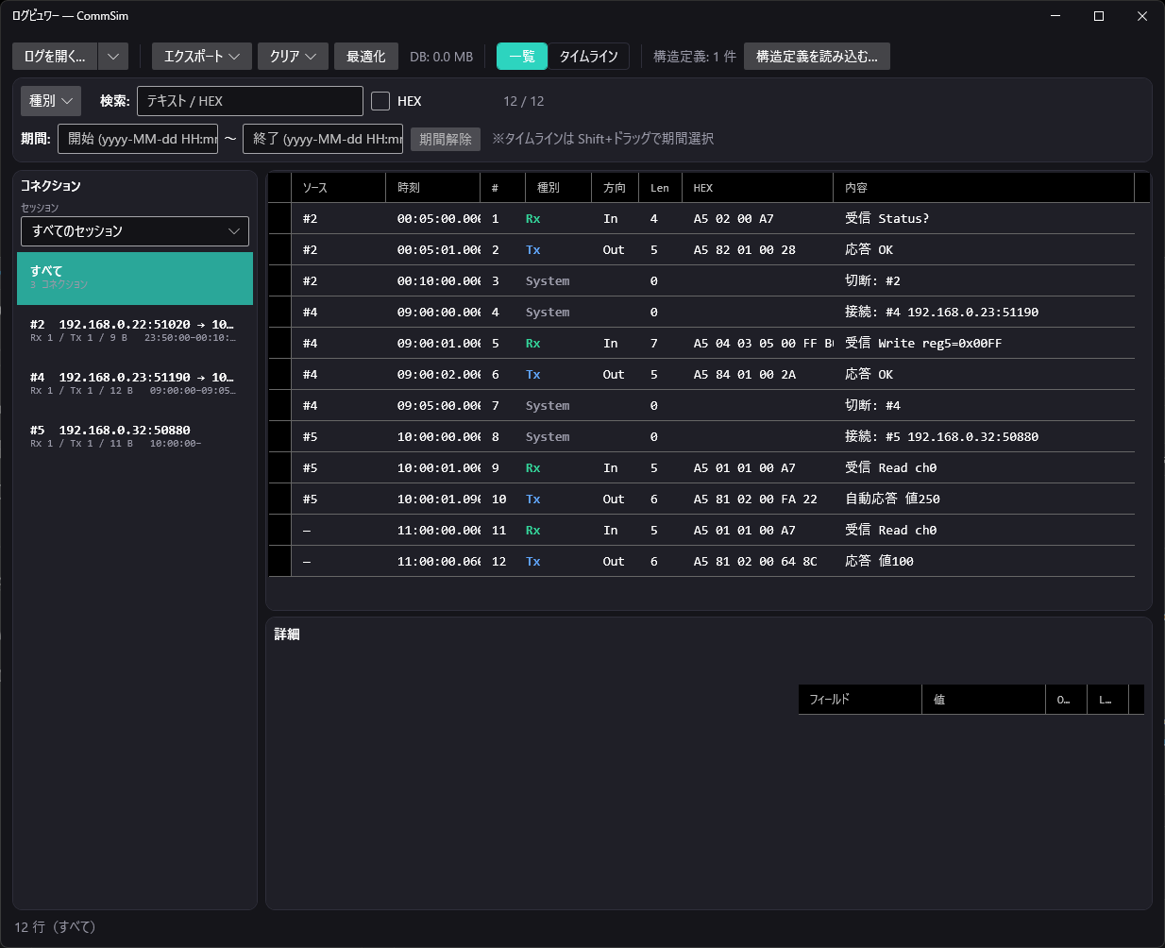Screen dimensions: 1165x948
Task: Select the row 切断: #4
Action: pyautogui.click(x=701, y=405)
